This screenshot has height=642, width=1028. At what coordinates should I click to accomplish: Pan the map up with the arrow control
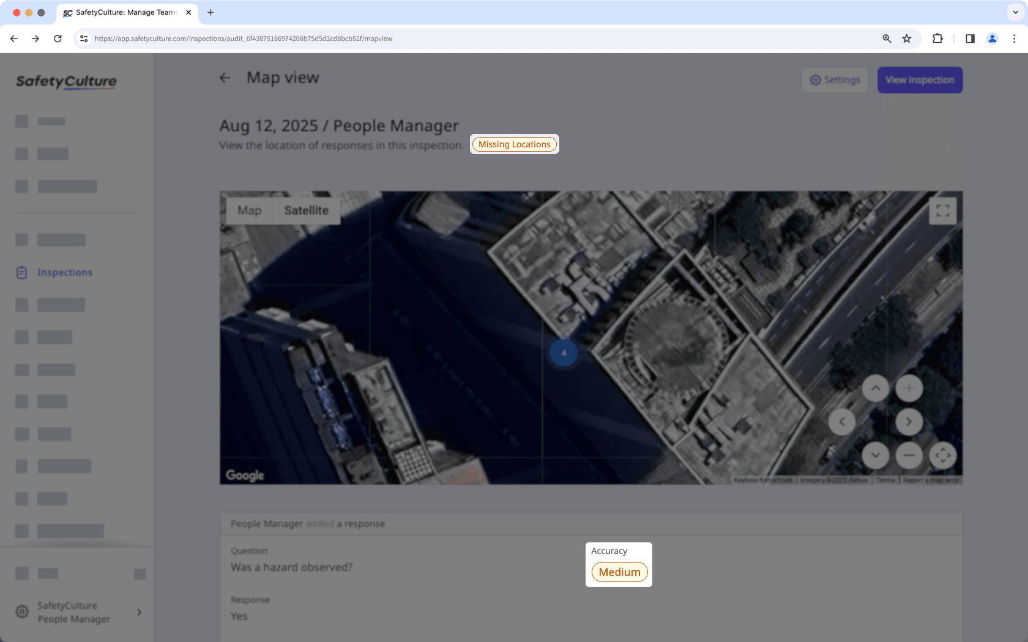click(x=876, y=388)
